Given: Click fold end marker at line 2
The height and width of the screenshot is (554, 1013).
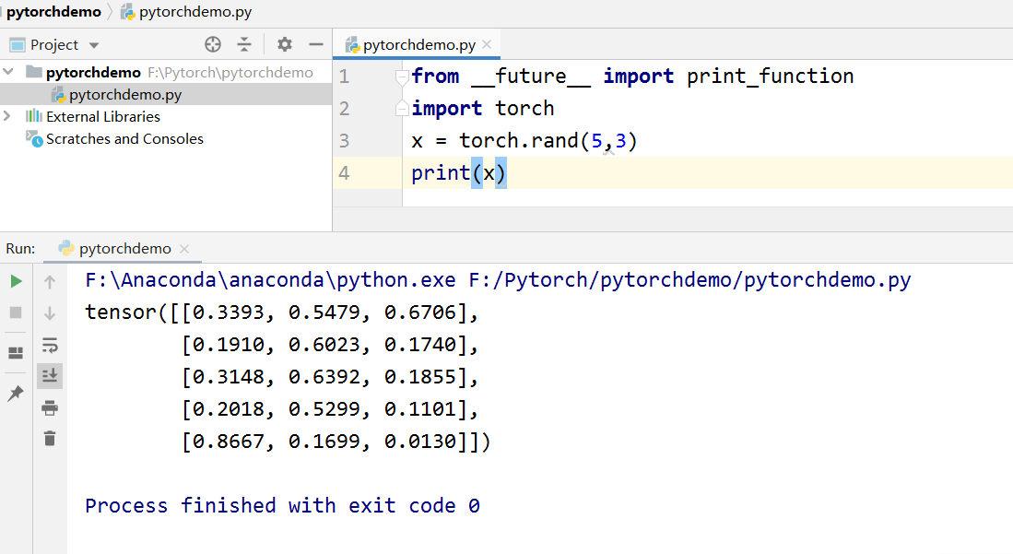Looking at the screenshot, I should coord(402,108).
